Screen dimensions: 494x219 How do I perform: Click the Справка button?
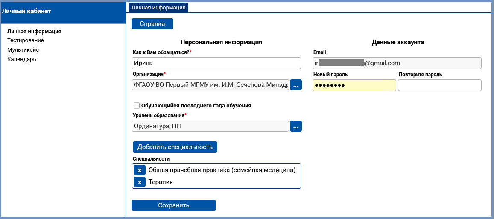click(x=152, y=24)
